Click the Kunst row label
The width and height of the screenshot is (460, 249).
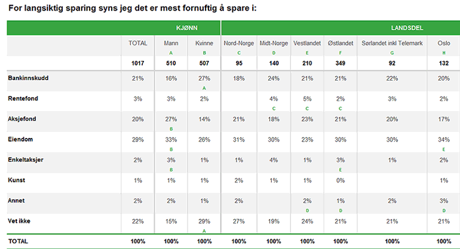pyautogui.click(x=16, y=180)
